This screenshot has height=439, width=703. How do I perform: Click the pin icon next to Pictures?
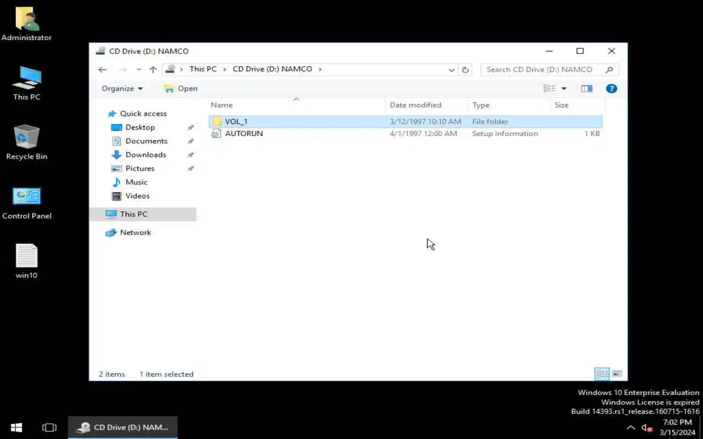pos(191,168)
